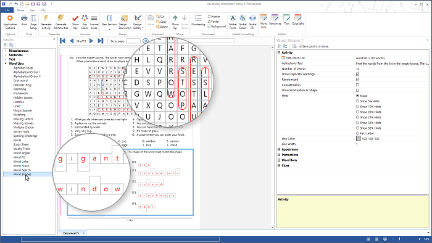The width and height of the screenshot is (432, 243).
Task: Click the Go to page arrow
Action: 146,41
